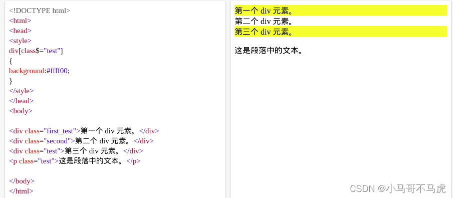Select the div[class$="test"] selector line
This screenshot has width=453, height=198.
point(36,51)
